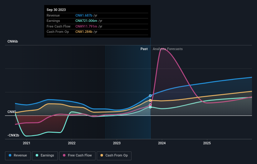The width and height of the screenshot is (257, 164).
Task: Click the CN¥0 y-axis label
Action: [12, 112]
